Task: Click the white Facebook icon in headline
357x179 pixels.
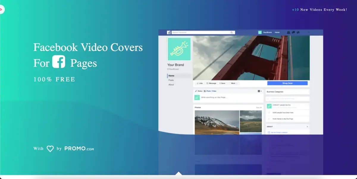Action: tap(59, 62)
